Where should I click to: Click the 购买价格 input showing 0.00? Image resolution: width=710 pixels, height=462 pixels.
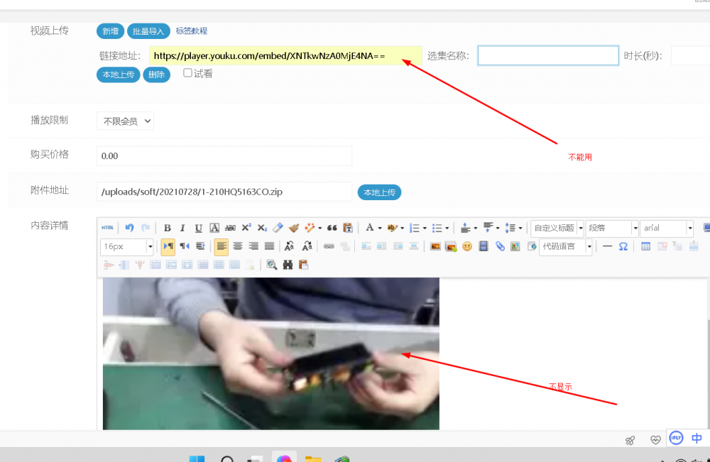pyautogui.click(x=224, y=155)
